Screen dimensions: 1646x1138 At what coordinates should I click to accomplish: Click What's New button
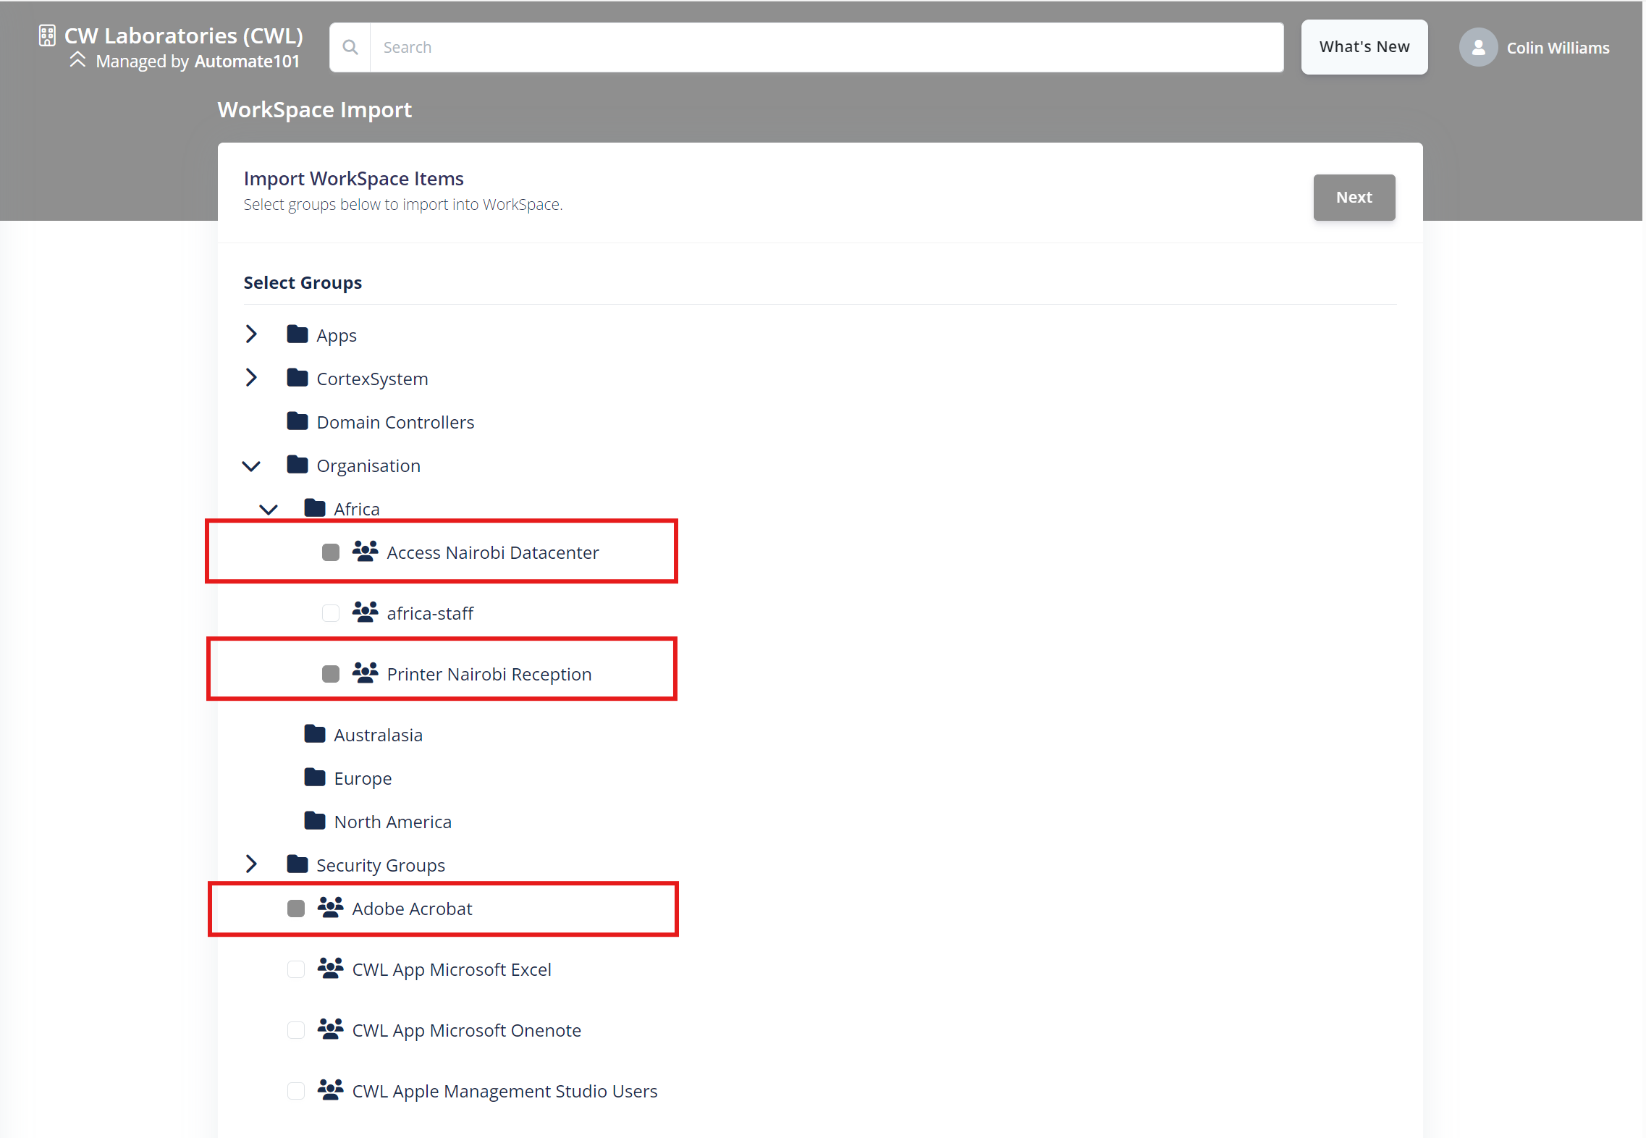pos(1363,46)
